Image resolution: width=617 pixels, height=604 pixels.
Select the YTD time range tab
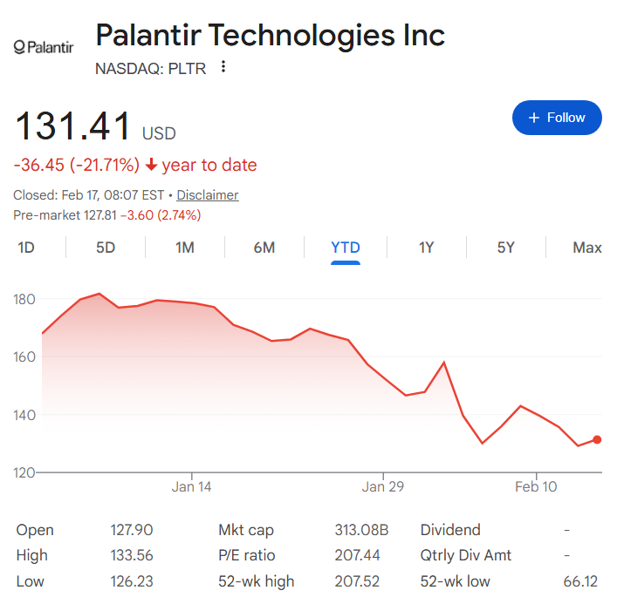tap(346, 248)
